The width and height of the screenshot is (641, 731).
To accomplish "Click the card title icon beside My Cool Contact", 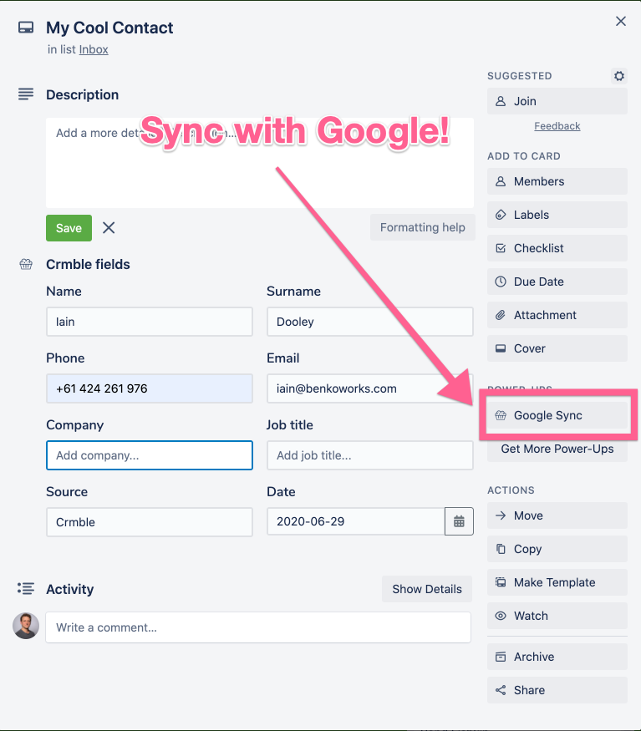I will click(x=26, y=28).
